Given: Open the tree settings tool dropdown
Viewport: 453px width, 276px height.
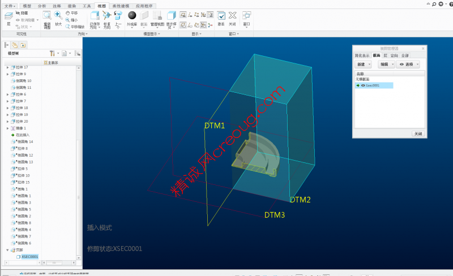Looking at the screenshot, I should click(54, 53).
